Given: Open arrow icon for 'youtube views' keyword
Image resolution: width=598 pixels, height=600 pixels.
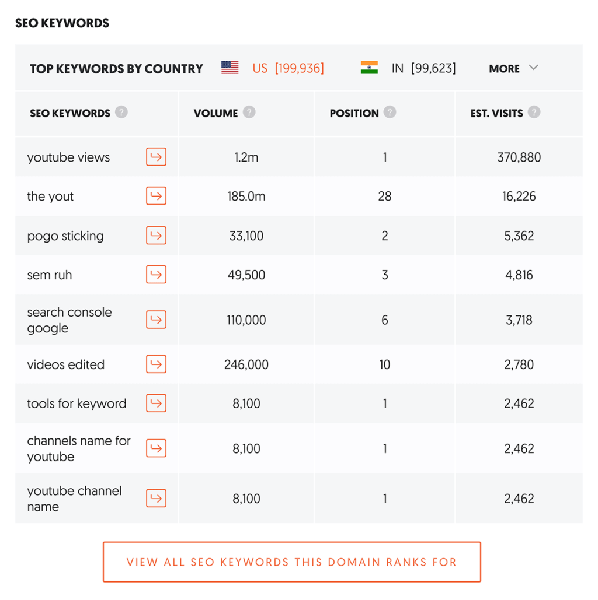Looking at the screenshot, I should pyautogui.click(x=156, y=157).
